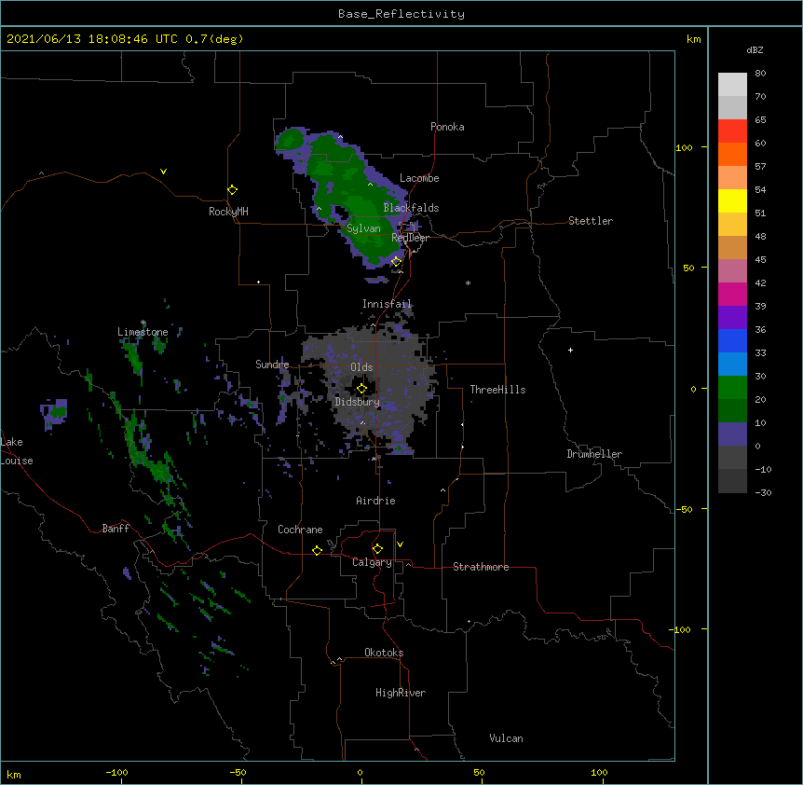This screenshot has width=803, height=785.
Task: Select the dBZ legend heading
Action: (755, 50)
